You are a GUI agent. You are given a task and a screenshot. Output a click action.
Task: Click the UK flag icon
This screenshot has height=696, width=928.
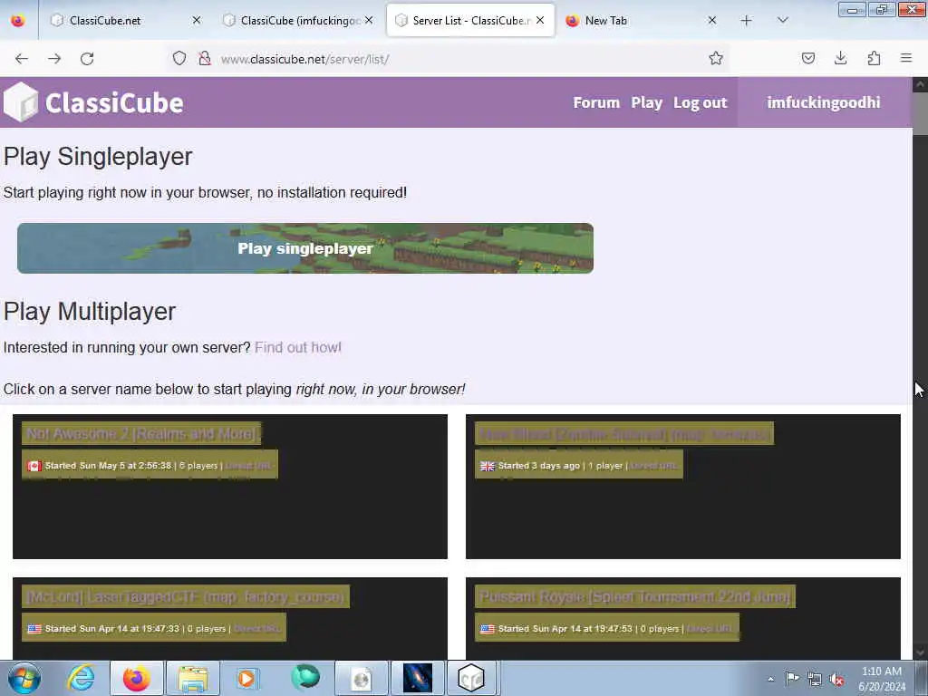[487, 467]
